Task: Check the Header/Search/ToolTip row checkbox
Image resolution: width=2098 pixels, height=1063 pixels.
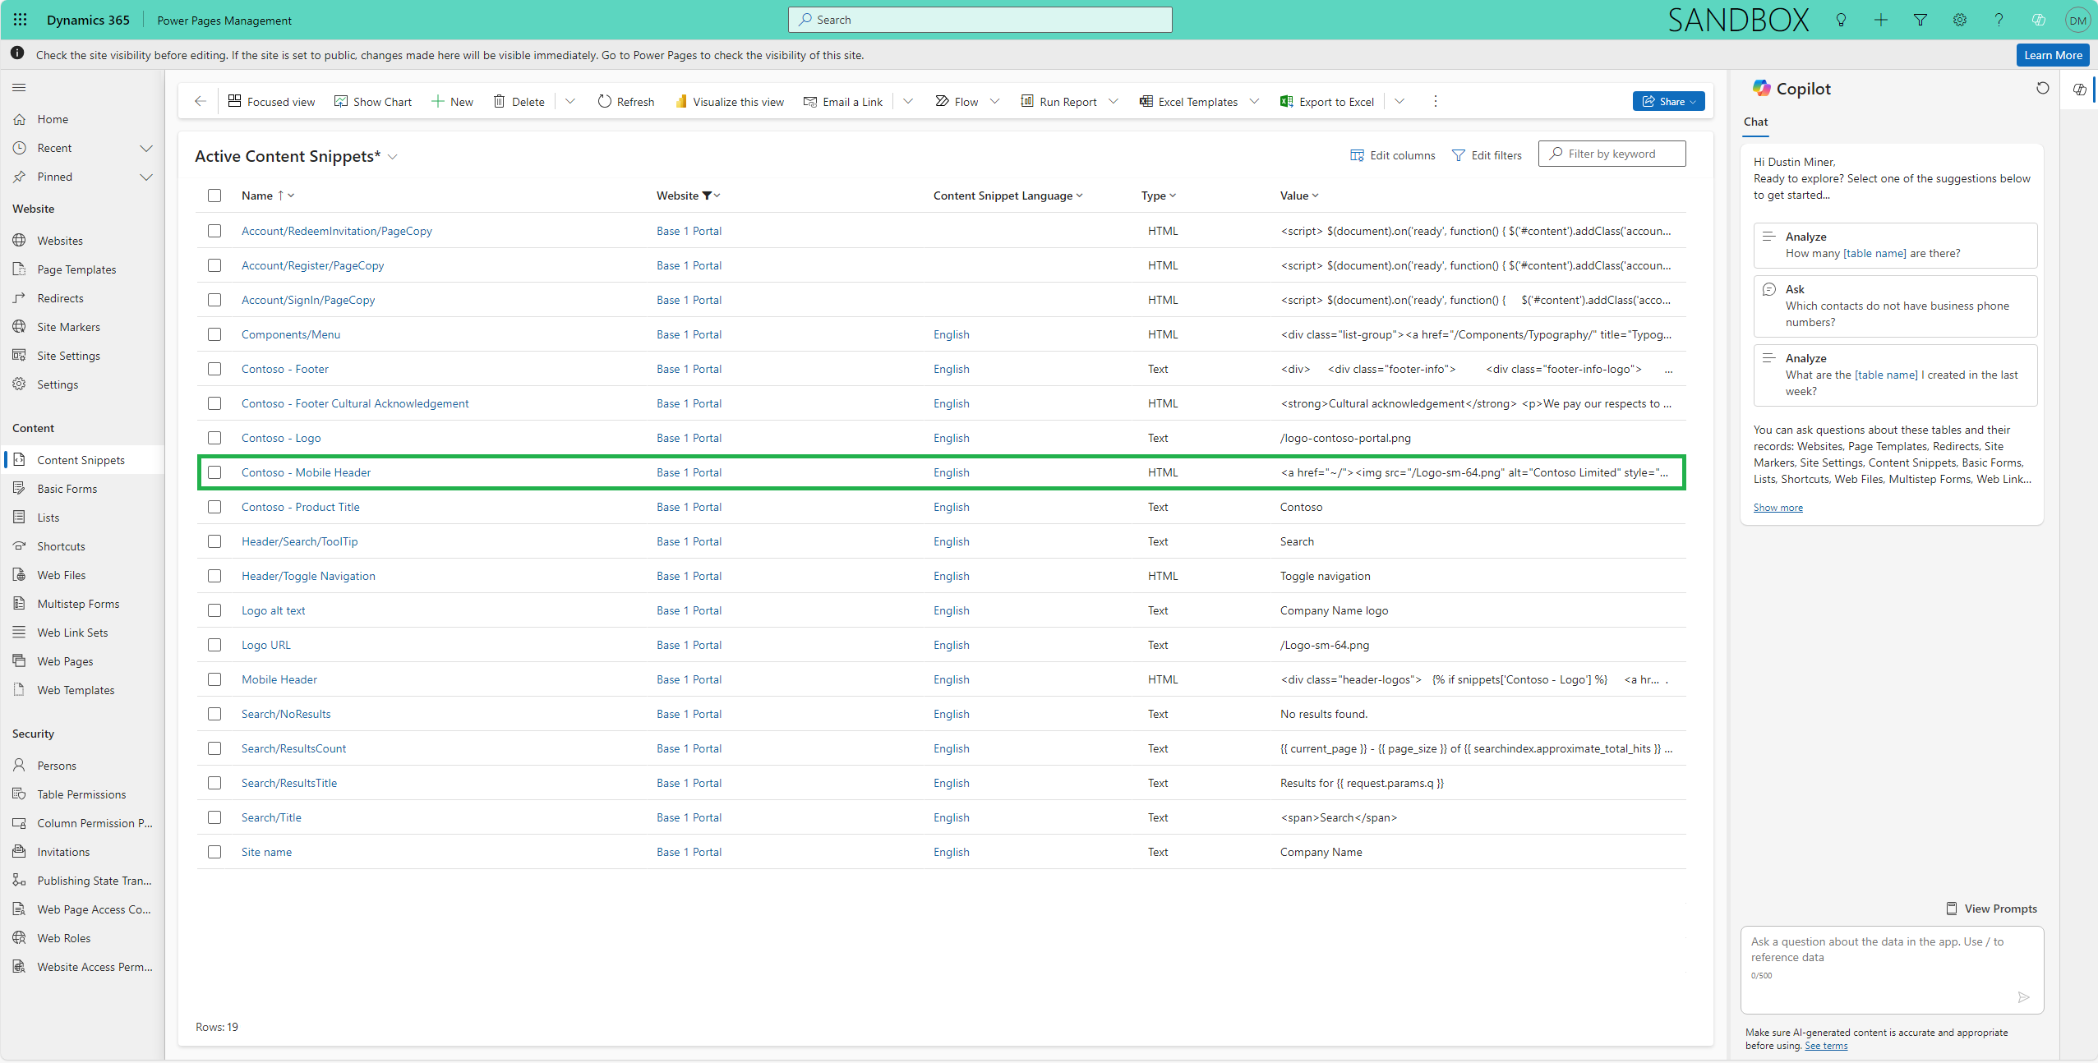Action: 214,541
